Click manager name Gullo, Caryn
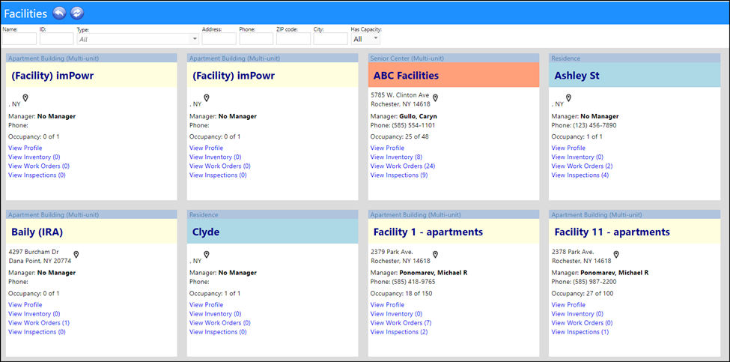The image size is (730, 362). [418, 116]
